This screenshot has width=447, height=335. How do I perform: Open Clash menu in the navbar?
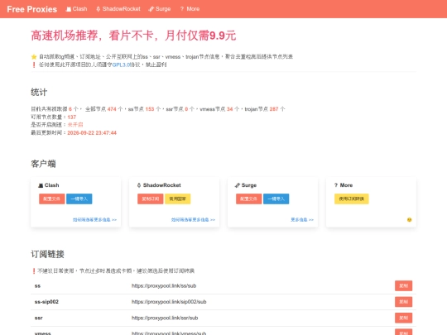pyautogui.click(x=76, y=9)
